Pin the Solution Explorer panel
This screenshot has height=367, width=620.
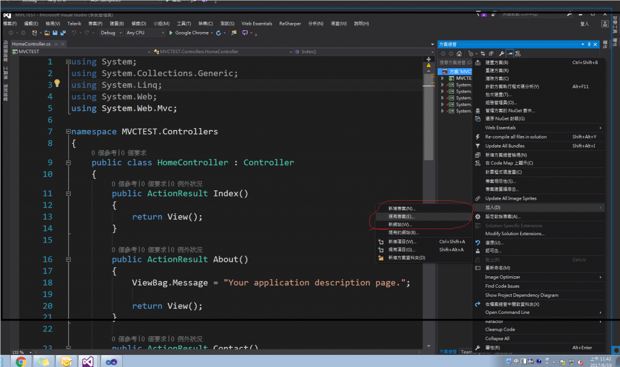pos(589,44)
